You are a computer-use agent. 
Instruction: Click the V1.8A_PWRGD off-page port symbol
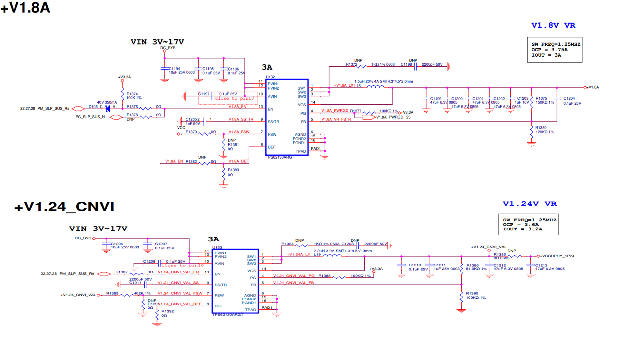[x=369, y=117]
